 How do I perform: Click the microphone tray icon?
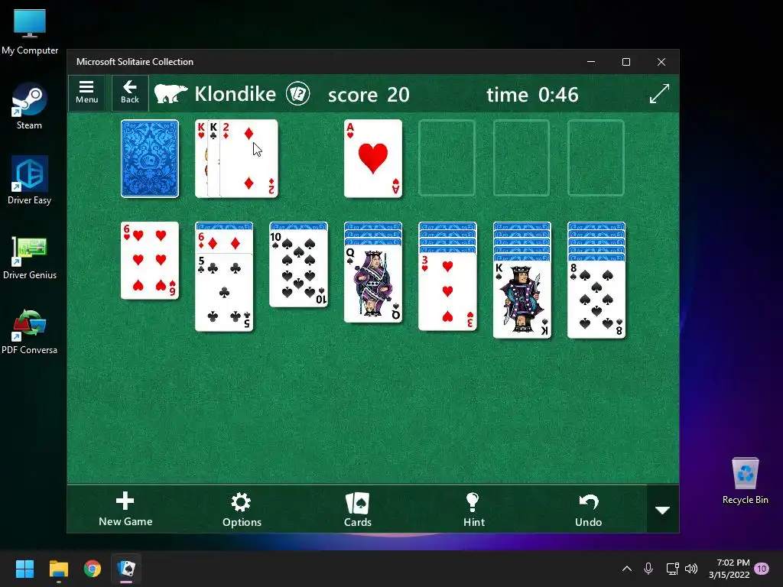point(648,569)
